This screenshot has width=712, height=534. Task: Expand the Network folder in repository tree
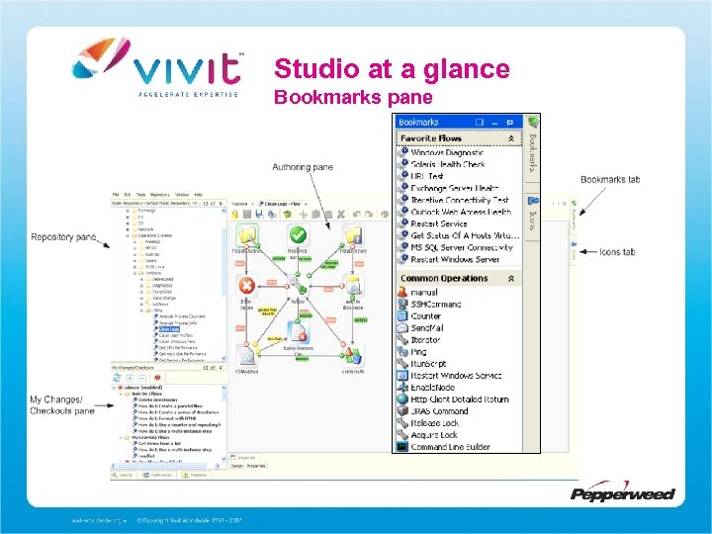pyautogui.click(x=128, y=229)
